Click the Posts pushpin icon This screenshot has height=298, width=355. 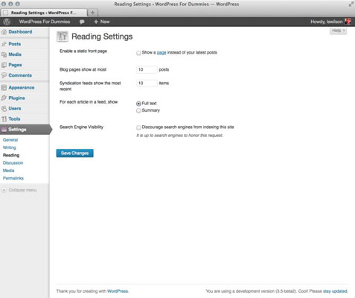[4, 44]
